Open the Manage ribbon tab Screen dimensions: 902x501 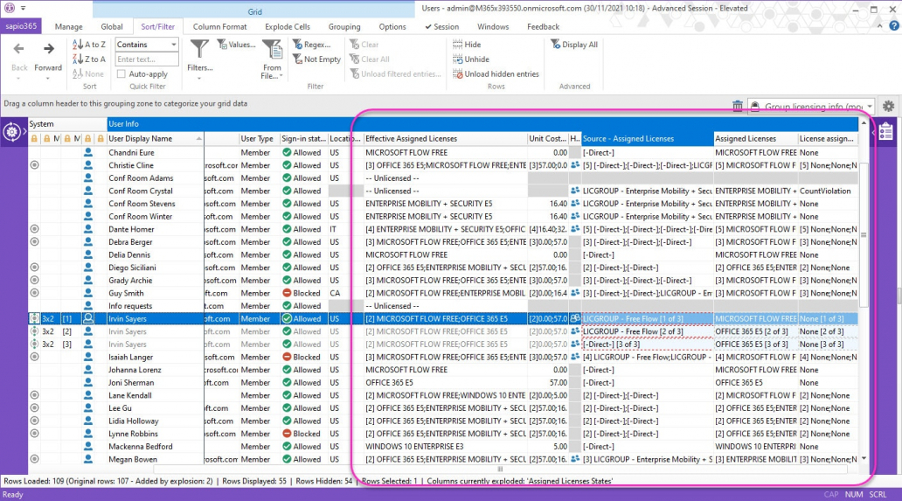point(68,26)
